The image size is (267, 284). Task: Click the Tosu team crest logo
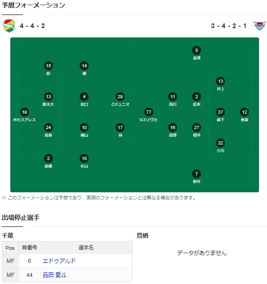(x=260, y=26)
